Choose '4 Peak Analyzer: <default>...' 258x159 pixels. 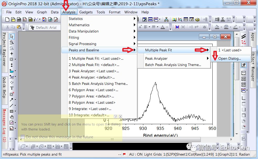click(99, 77)
